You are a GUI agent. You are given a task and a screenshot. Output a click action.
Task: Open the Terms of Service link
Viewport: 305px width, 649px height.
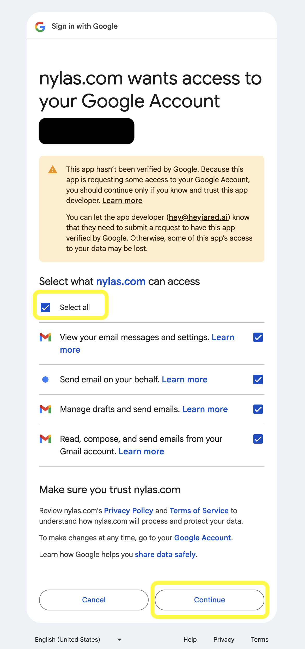199,511
